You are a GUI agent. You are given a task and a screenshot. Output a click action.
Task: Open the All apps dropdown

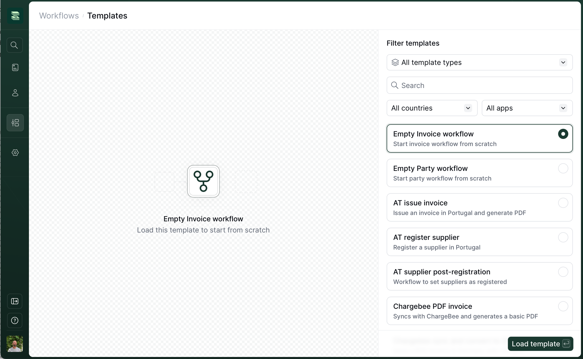pos(527,108)
